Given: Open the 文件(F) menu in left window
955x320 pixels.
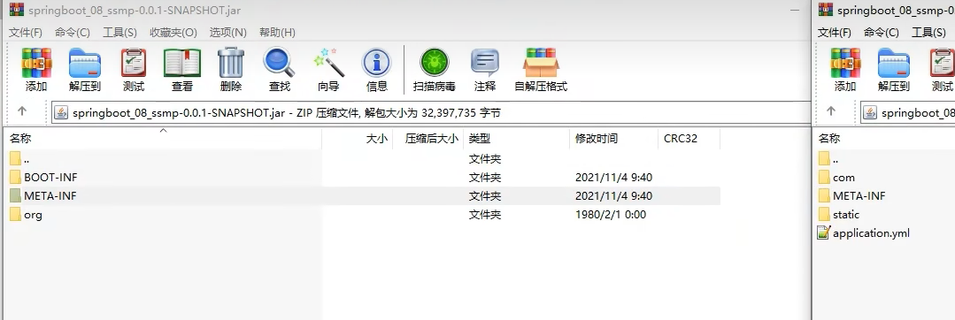Looking at the screenshot, I should click(26, 32).
